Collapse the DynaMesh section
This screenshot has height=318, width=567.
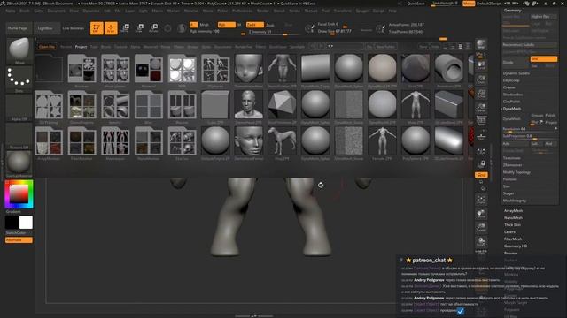(x=512, y=109)
